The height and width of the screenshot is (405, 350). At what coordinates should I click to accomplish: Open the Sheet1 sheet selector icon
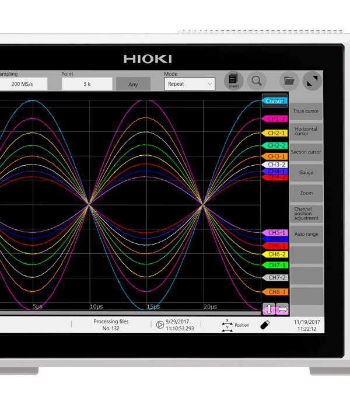click(x=233, y=81)
